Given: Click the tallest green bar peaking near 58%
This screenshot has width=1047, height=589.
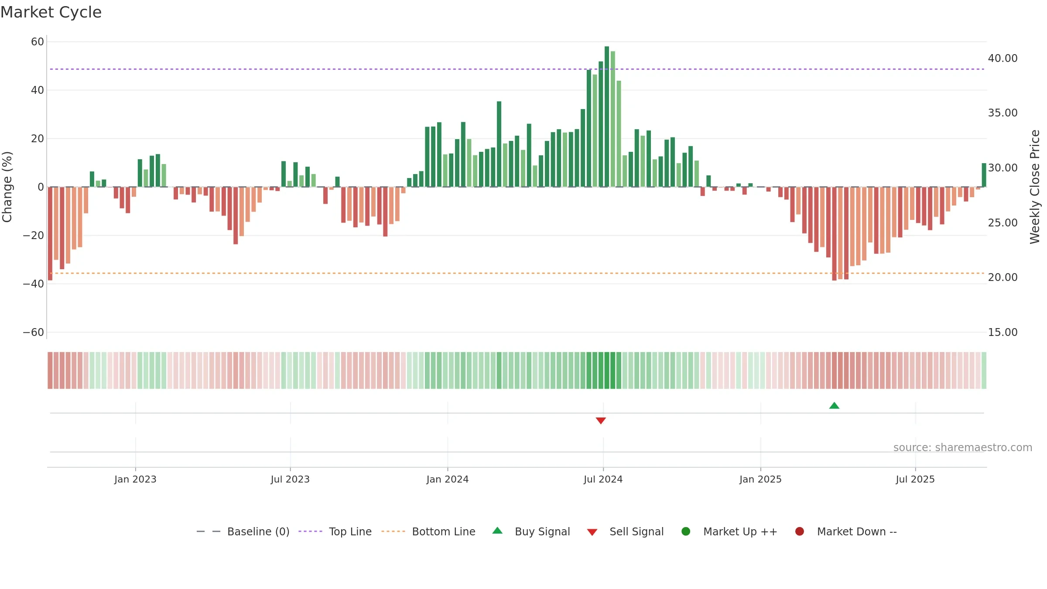Looking at the screenshot, I should (x=607, y=116).
